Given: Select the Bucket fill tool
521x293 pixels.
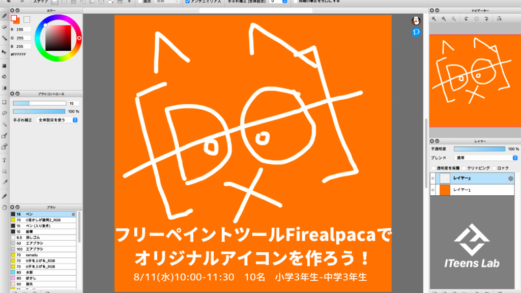Looking at the screenshot, I should (x=4, y=77).
